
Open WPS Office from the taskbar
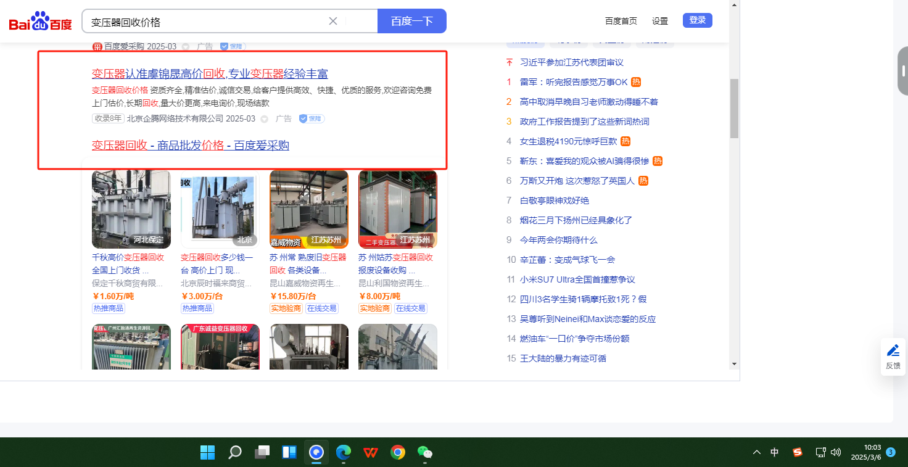371,453
